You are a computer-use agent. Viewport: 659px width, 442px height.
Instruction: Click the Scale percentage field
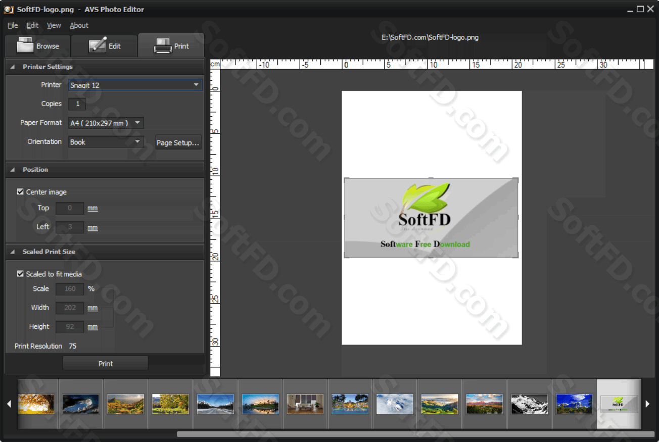pos(70,289)
